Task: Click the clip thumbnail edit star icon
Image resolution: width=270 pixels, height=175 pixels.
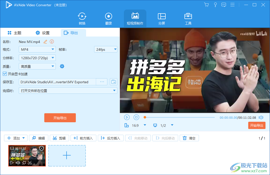Action: point(24,162)
